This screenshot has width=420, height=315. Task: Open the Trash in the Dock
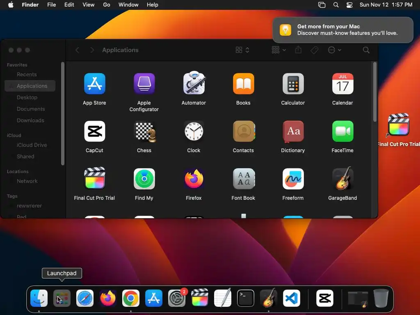[381, 298]
